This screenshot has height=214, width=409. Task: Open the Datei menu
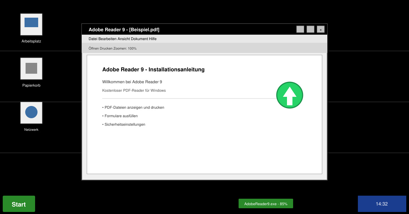tap(93, 39)
